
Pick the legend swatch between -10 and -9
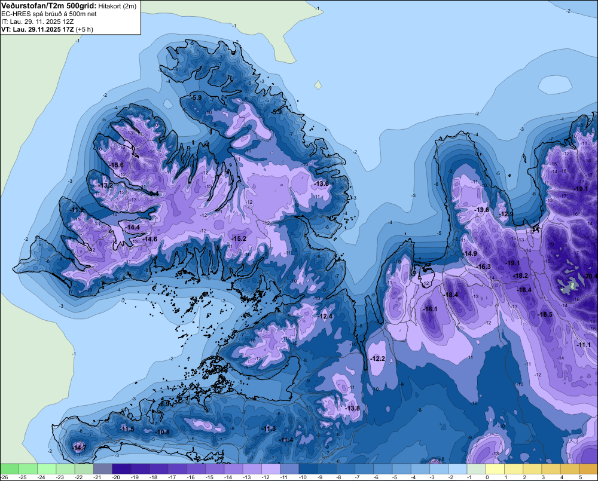(x=308, y=469)
